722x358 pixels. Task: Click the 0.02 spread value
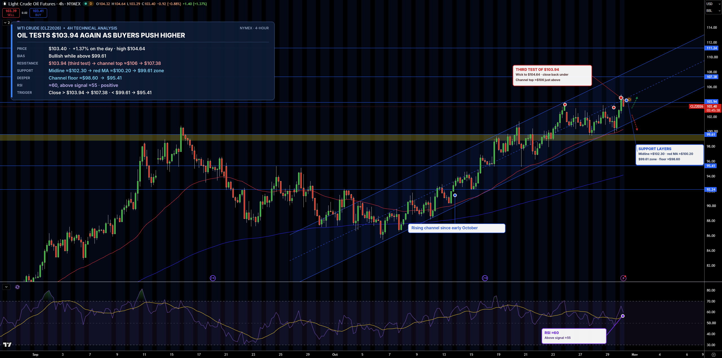(x=25, y=13)
